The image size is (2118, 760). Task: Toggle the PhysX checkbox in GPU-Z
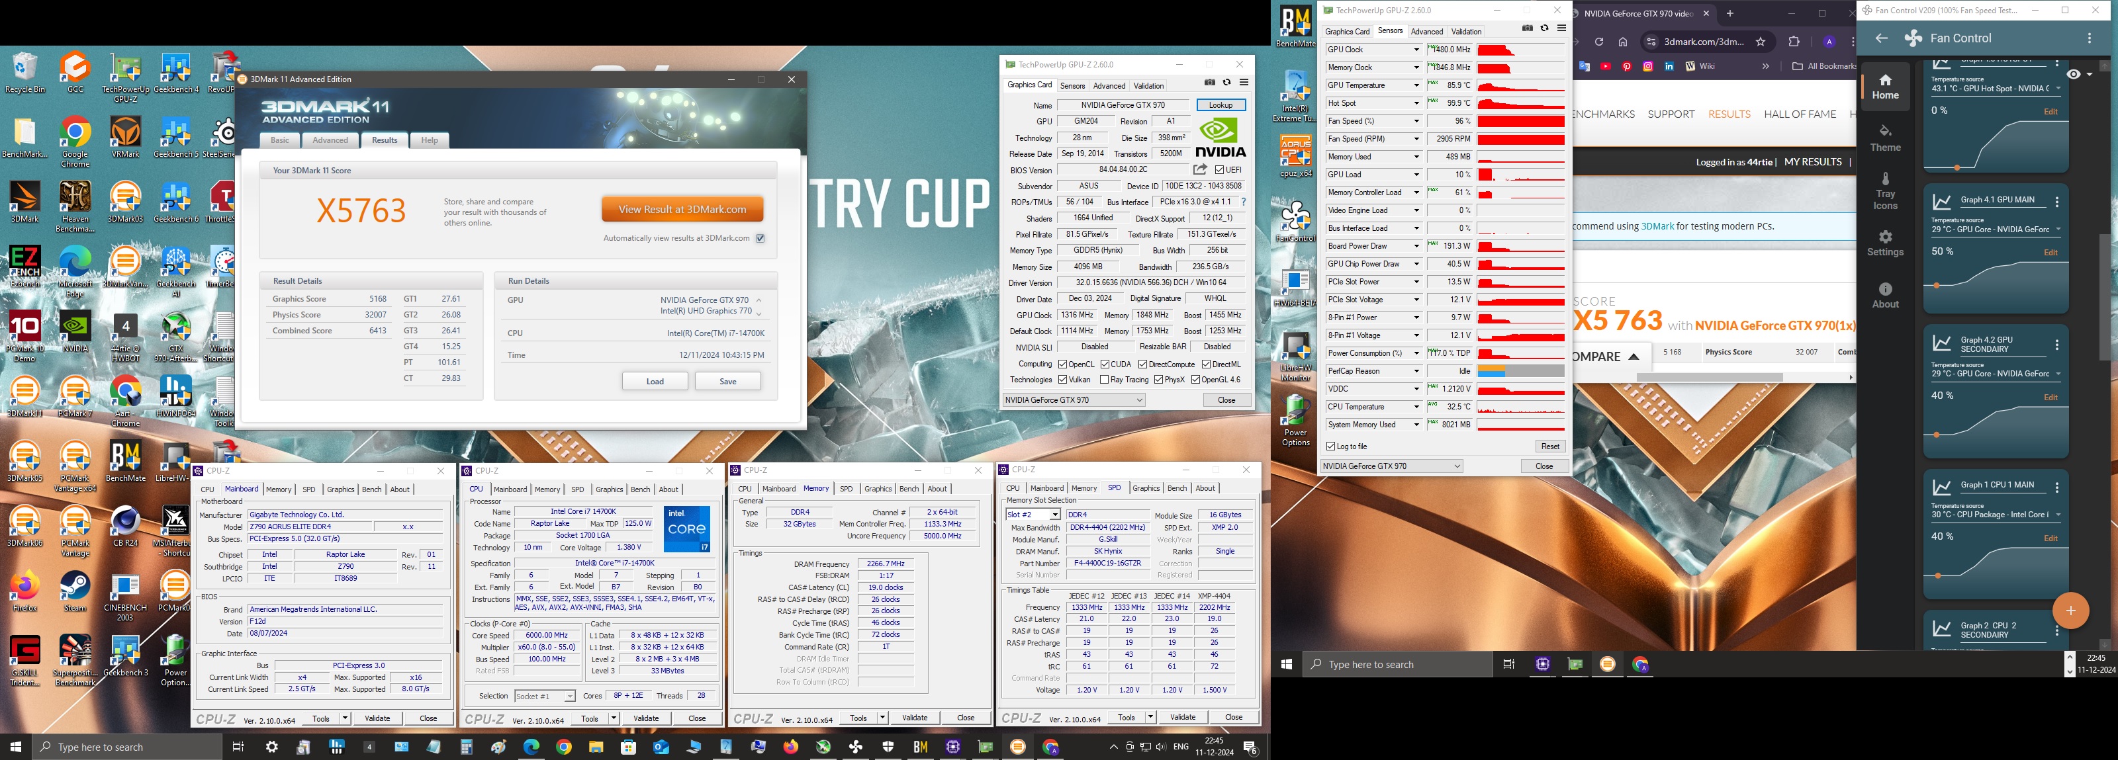[1158, 380]
